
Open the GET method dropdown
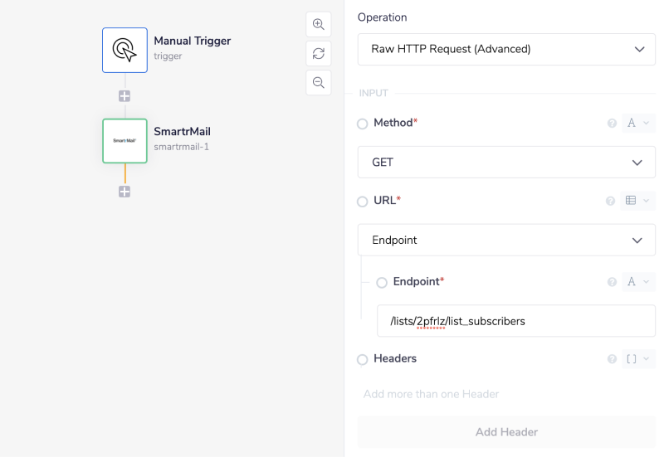[x=506, y=163]
